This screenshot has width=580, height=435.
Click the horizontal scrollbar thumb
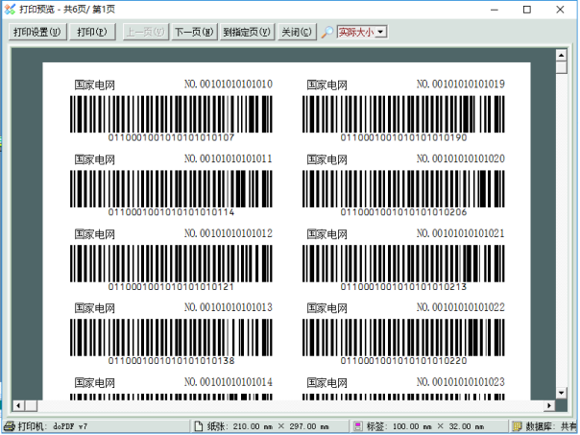pyautogui.click(x=31, y=406)
